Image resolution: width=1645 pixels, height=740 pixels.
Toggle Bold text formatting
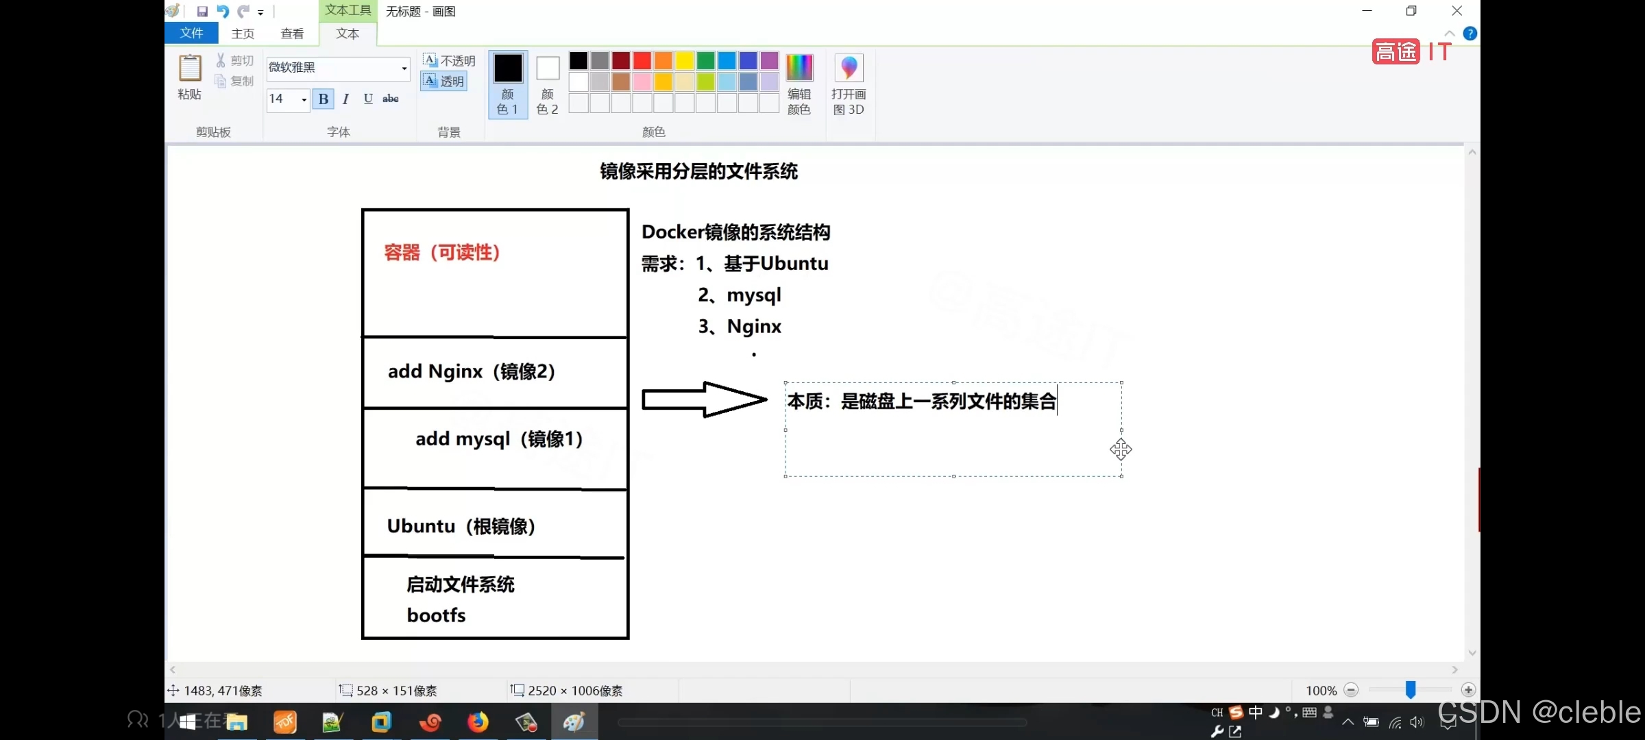click(x=324, y=99)
